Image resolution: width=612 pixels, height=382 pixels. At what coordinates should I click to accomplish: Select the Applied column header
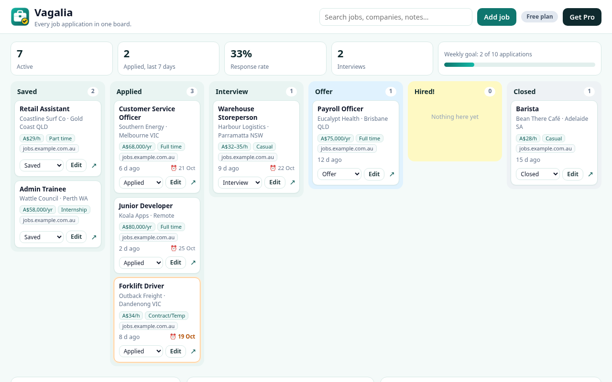coord(129,92)
